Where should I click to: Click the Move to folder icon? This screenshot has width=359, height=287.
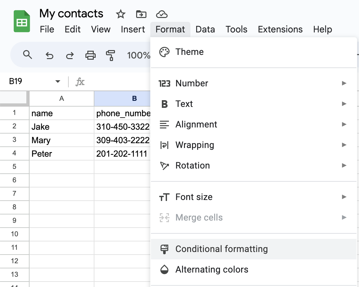141,14
